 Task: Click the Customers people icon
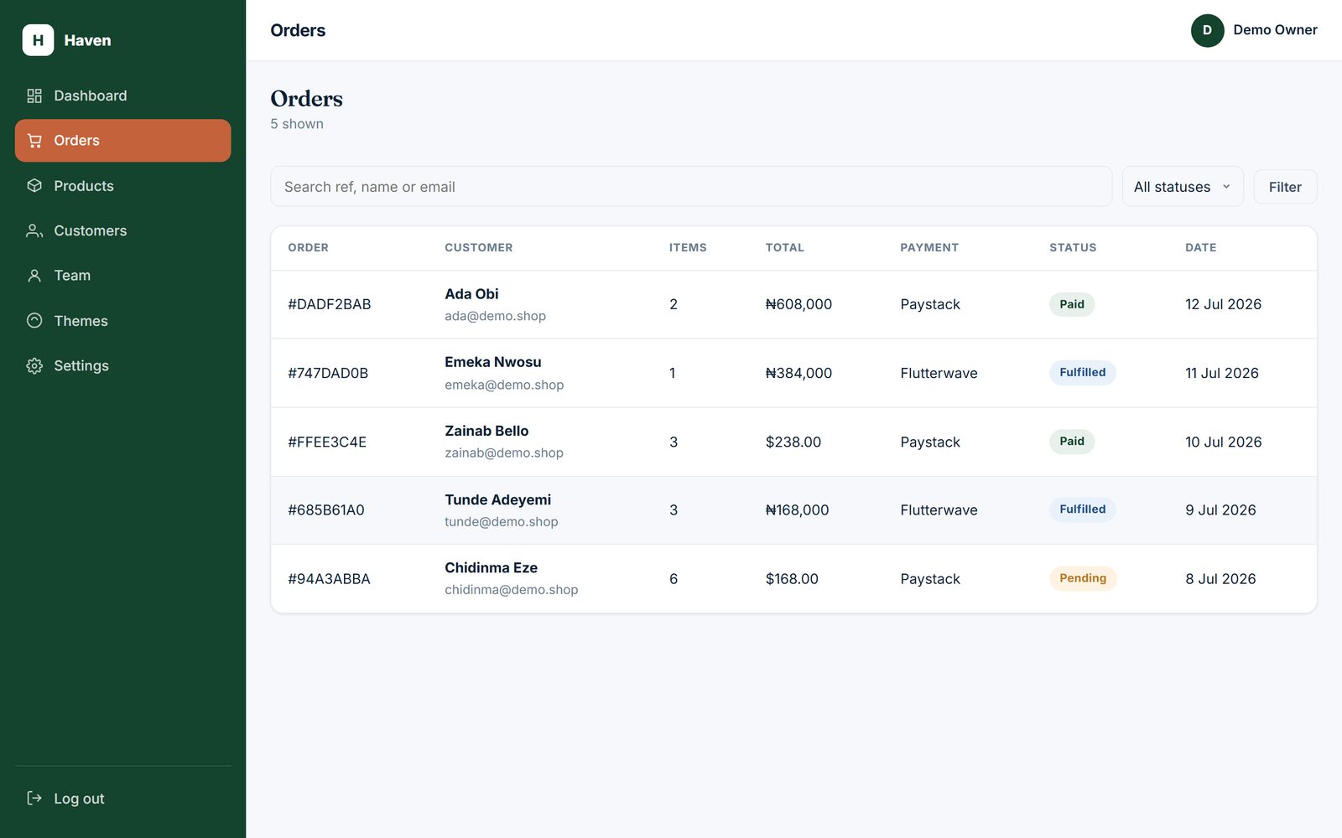pyautogui.click(x=34, y=230)
